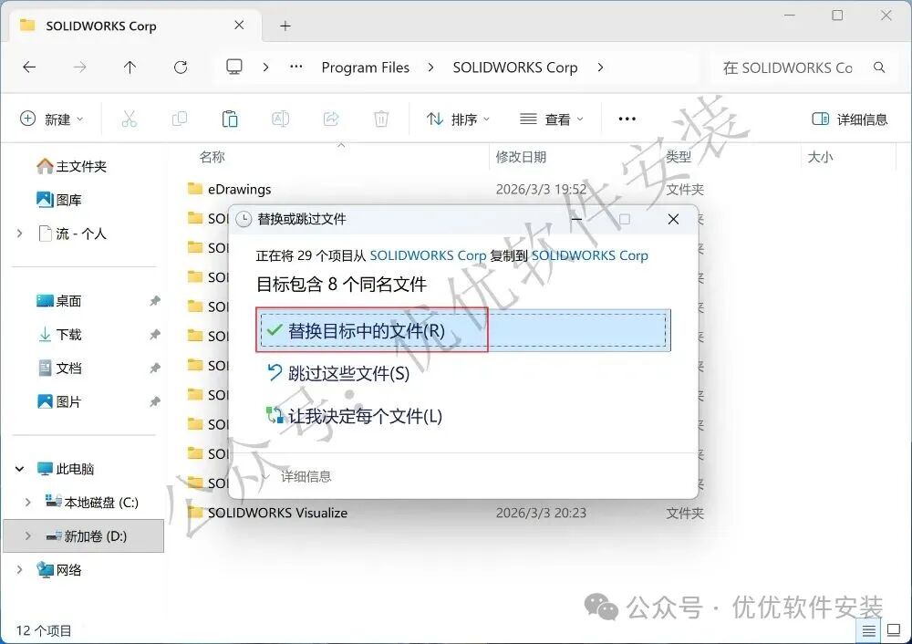Choose 跳过这些文件(S) option
This screenshot has height=644, width=912.
(338, 373)
